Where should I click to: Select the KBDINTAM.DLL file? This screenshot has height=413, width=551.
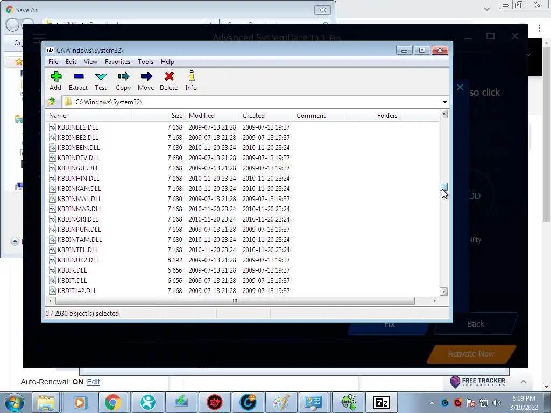pyautogui.click(x=80, y=239)
